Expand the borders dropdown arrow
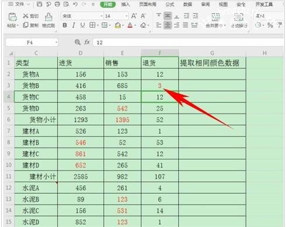Viewport: 286px width, 227px height. [x=97, y=26]
